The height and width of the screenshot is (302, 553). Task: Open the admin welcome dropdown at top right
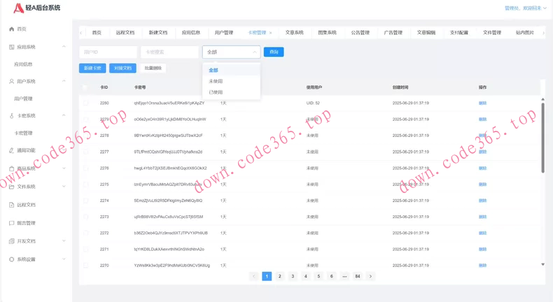pyautogui.click(x=526, y=8)
